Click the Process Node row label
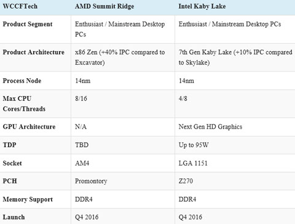295x224 pixels. [22, 81]
